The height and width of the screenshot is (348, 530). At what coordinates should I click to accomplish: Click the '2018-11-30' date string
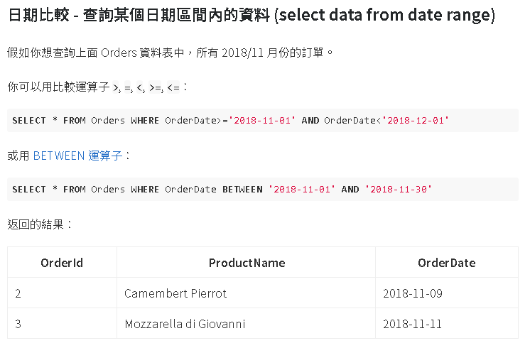pos(398,189)
